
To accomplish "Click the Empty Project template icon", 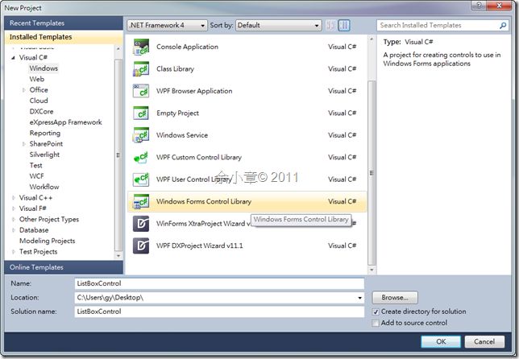I will click(141, 113).
